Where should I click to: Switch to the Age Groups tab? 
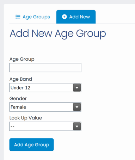33,17
